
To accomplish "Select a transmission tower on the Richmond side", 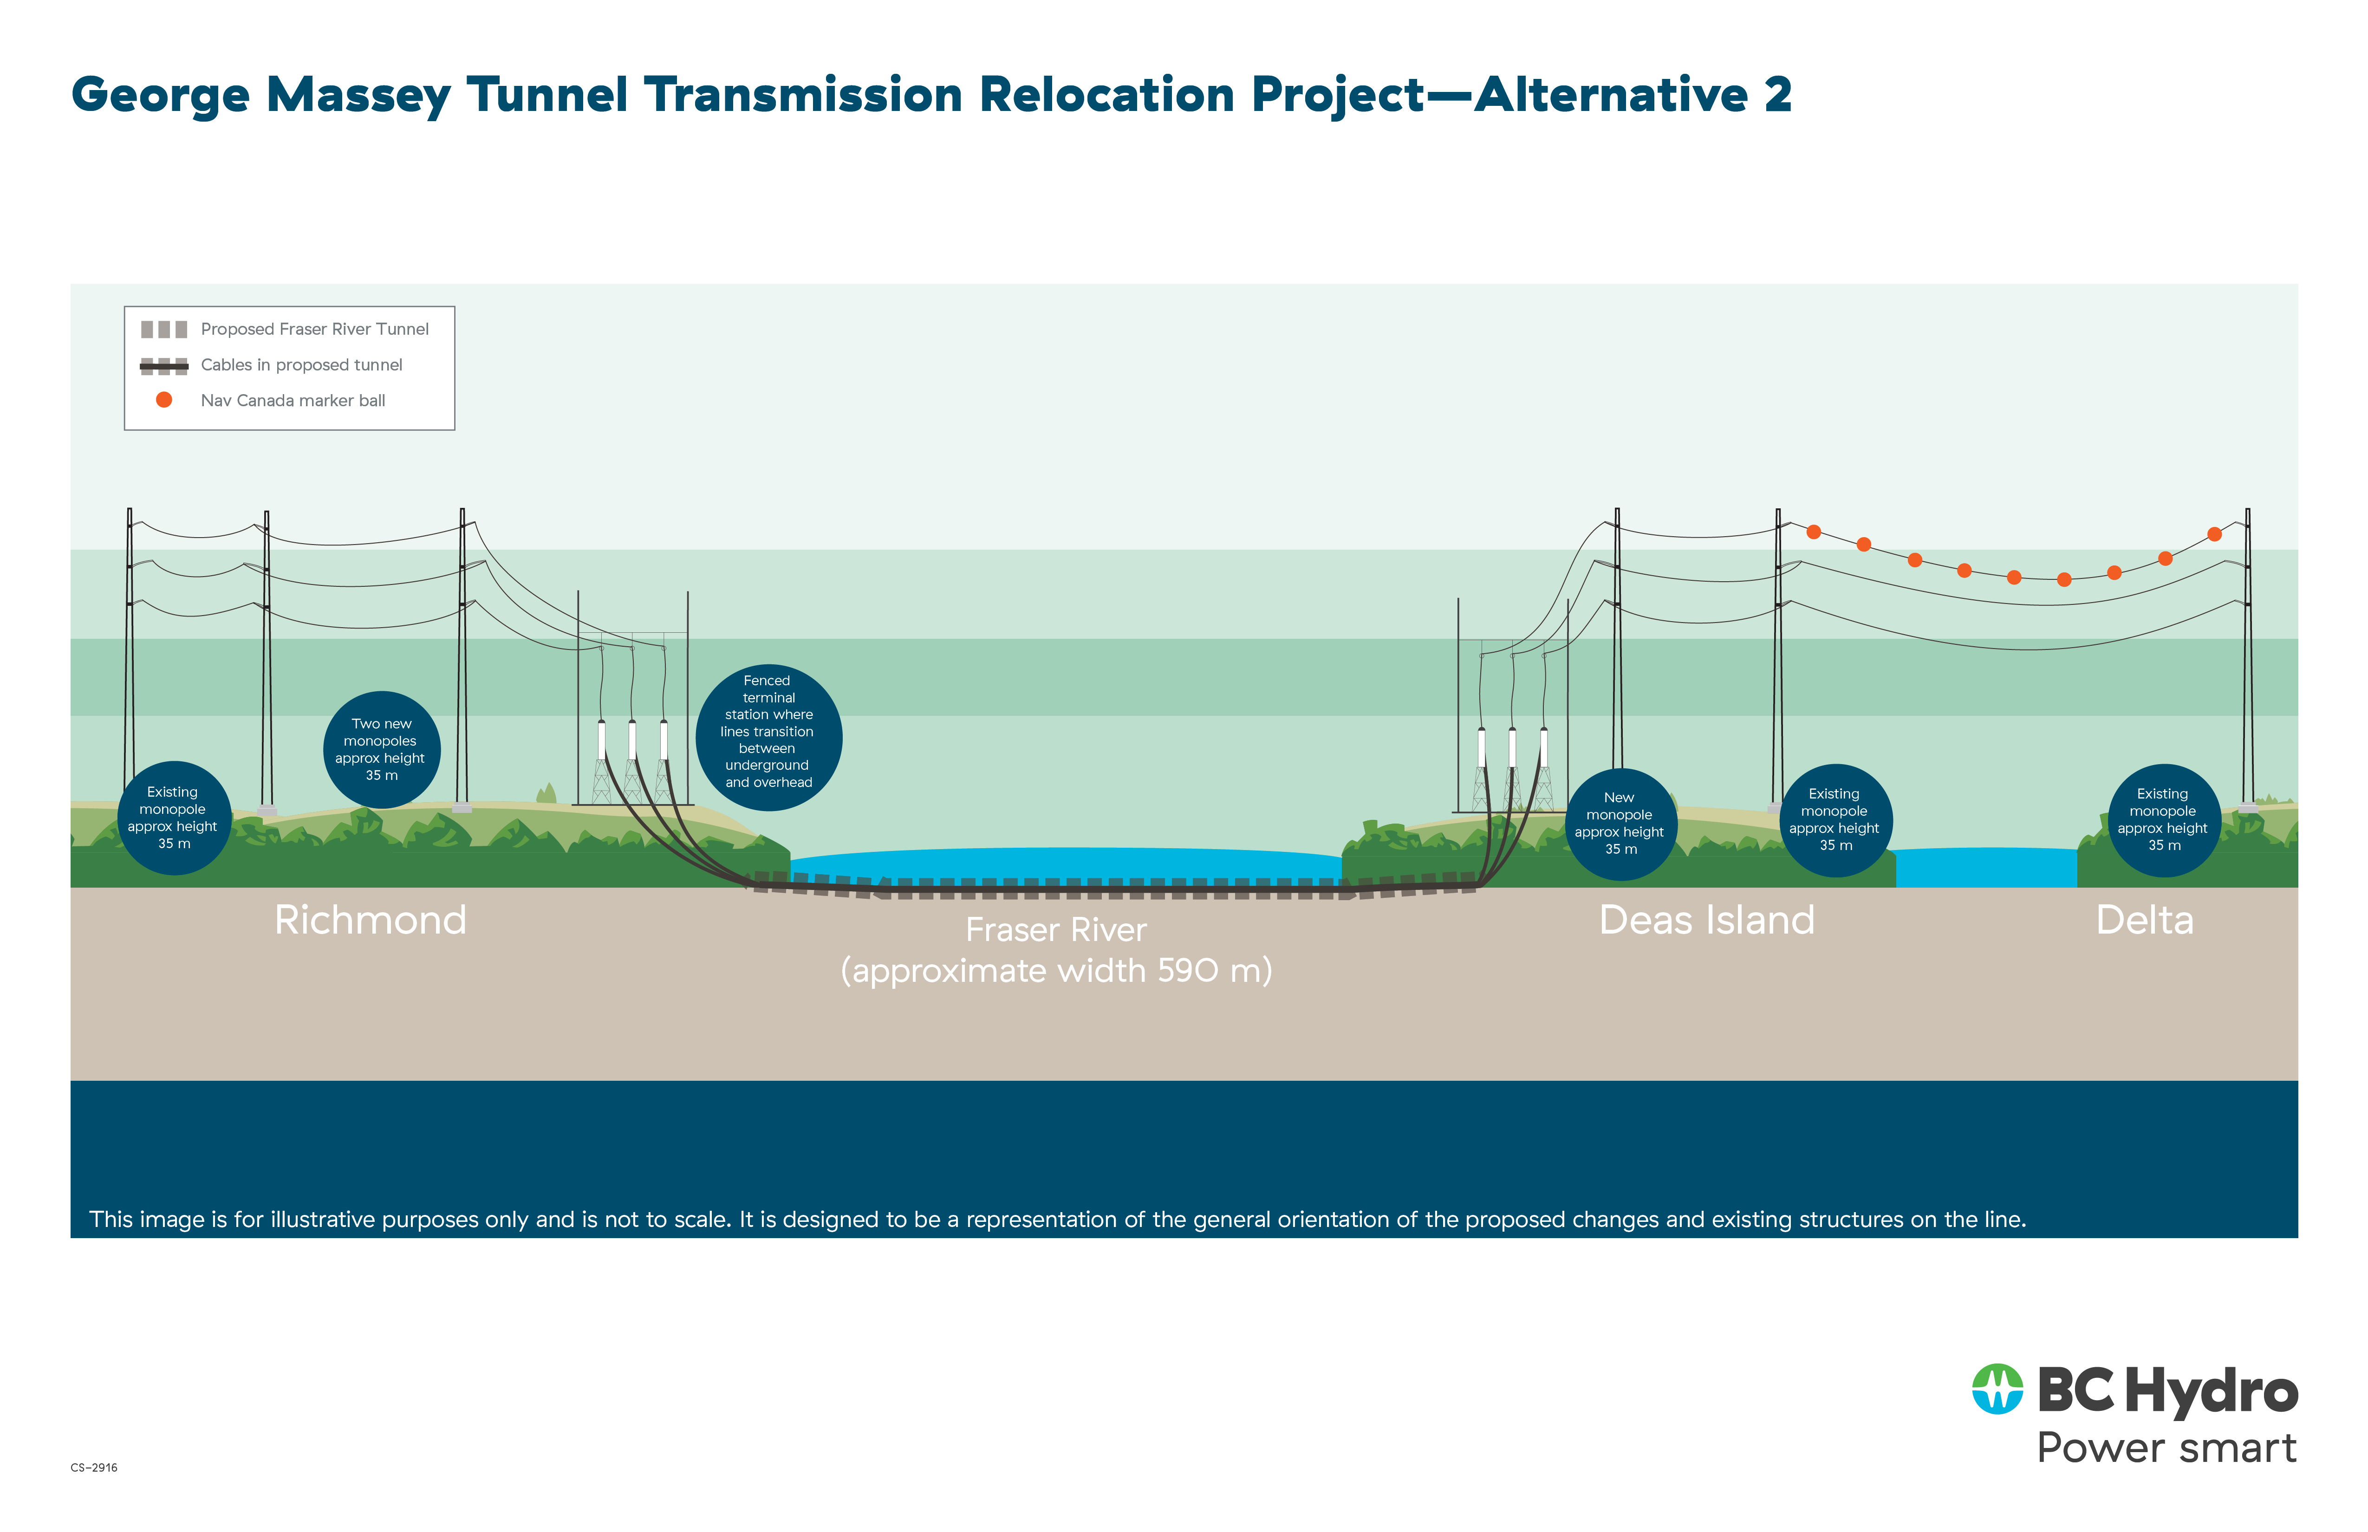I will point(130,647).
